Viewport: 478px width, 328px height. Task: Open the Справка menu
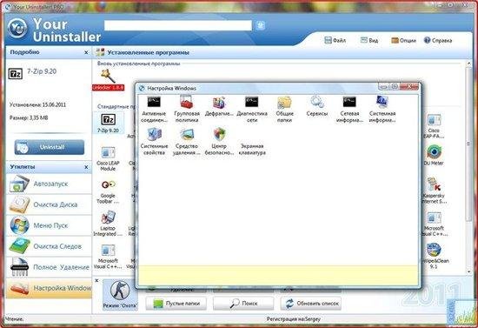tap(438, 40)
